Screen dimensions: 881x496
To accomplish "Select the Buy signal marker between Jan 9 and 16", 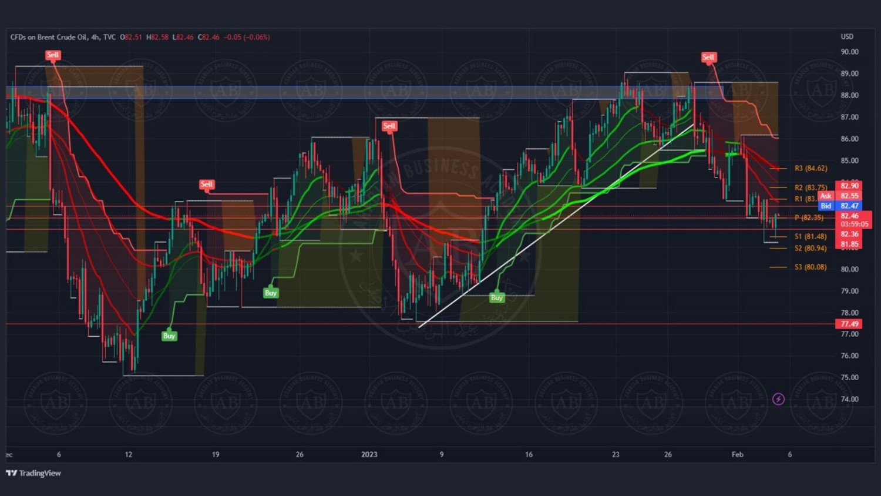I will 497,297.
